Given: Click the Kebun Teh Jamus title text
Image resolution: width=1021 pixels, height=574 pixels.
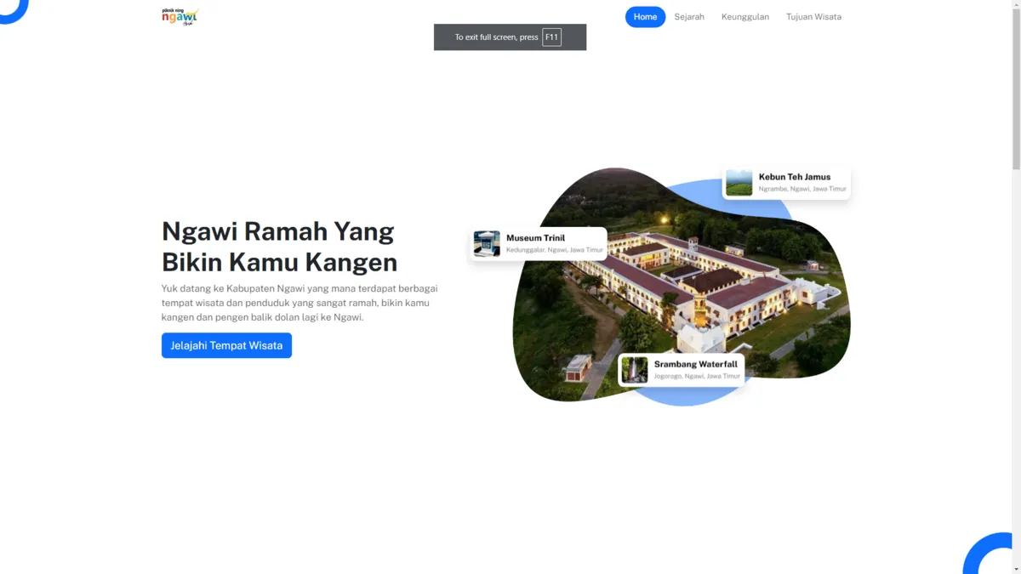Looking at the screenshot, I should 795,177.
